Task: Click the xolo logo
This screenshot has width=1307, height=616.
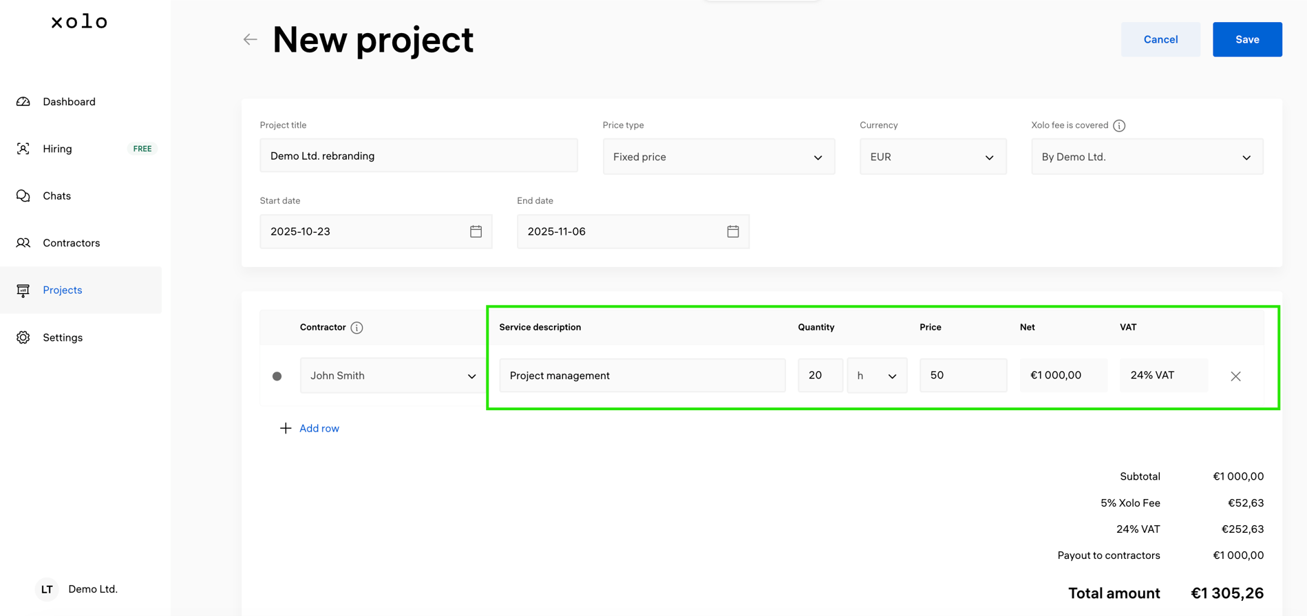Action: tap(79, 22)
